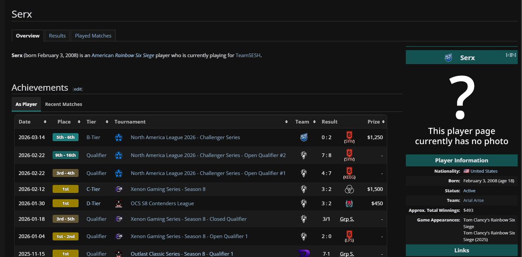Open the American nationality link
Viewport: 522px width, 257px height.
[103, 56]
